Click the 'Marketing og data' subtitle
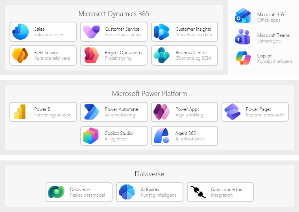Viewport: 299px width, 212px height. point(194,35)
